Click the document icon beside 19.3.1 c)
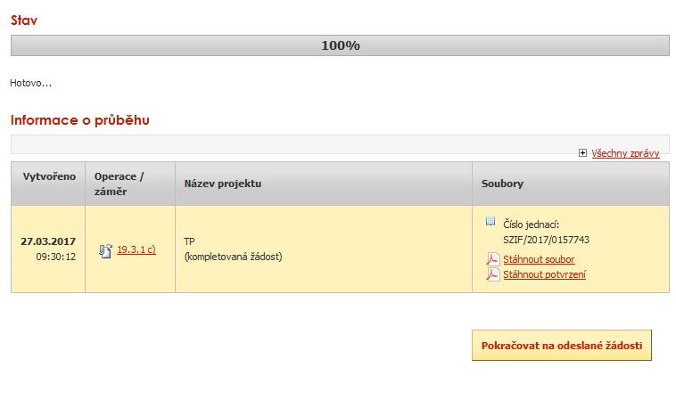The height and width of the screenshot is (400, 676). [105, 250]
